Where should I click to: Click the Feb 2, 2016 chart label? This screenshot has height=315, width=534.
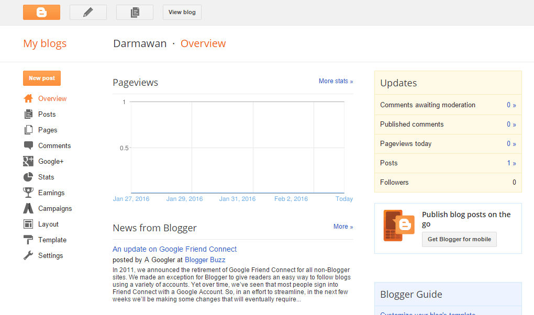(291, 199)
